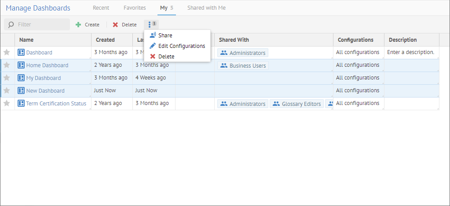Open the Term Certification Status dashboard link
This screenshot has height=206, width=450.
(x=56, y=104)
